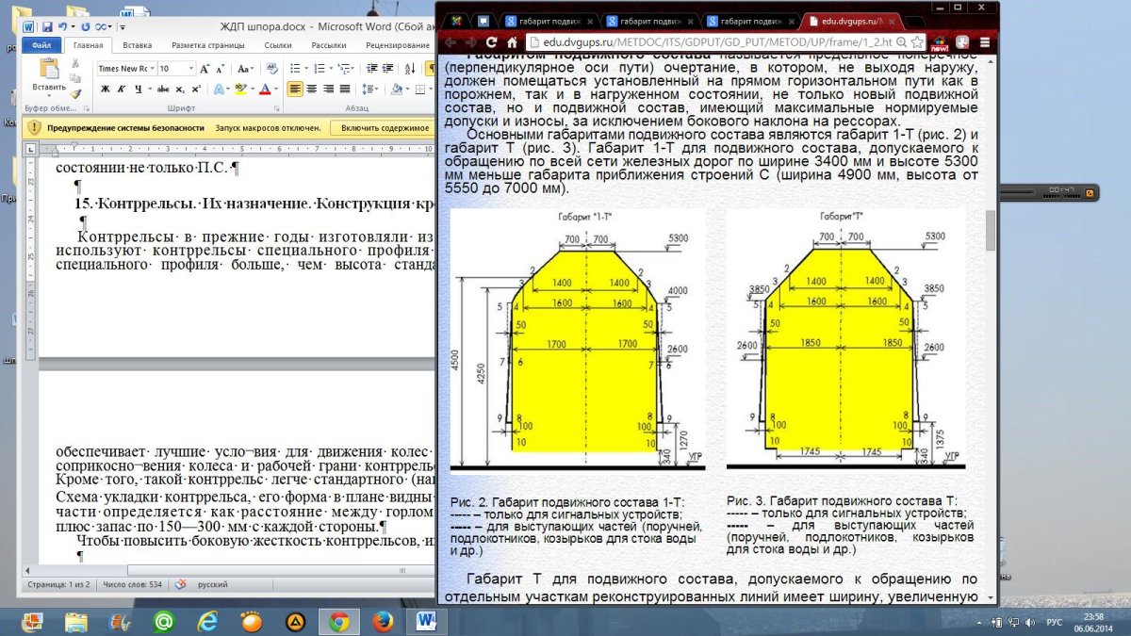Viewport: 1131px width, 636px height.
Task: Click the Cut scissors icon
Action: click(x=75, y=64)
